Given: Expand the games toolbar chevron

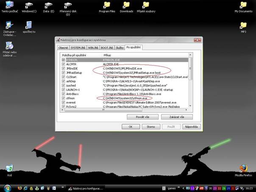Looking at the screenshot, I should click(178, 187).
